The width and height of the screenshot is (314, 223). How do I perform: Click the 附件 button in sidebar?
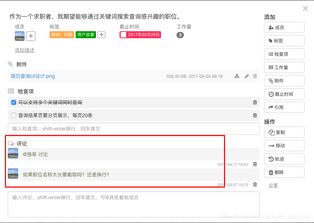click(284, 81)
